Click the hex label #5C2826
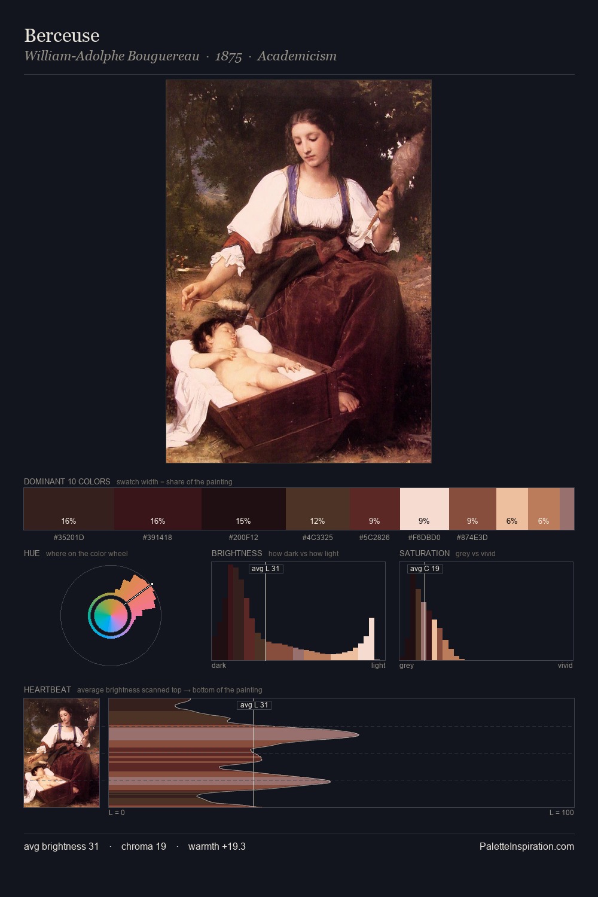This screenshot has width=598, height=897. [x=374, y=538]
